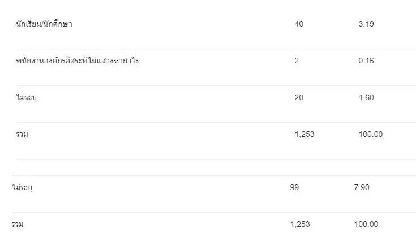416x249 pixels.
Task: Click the รวม label below the 1.60 row
Action: point(22,135)
